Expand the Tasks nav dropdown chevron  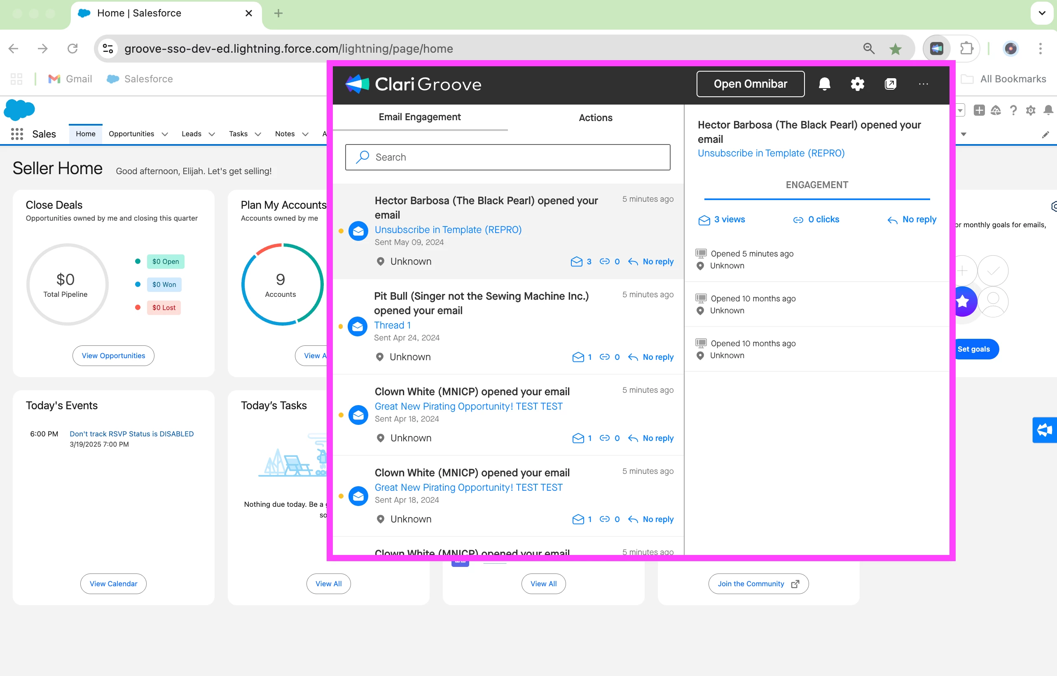258,134
